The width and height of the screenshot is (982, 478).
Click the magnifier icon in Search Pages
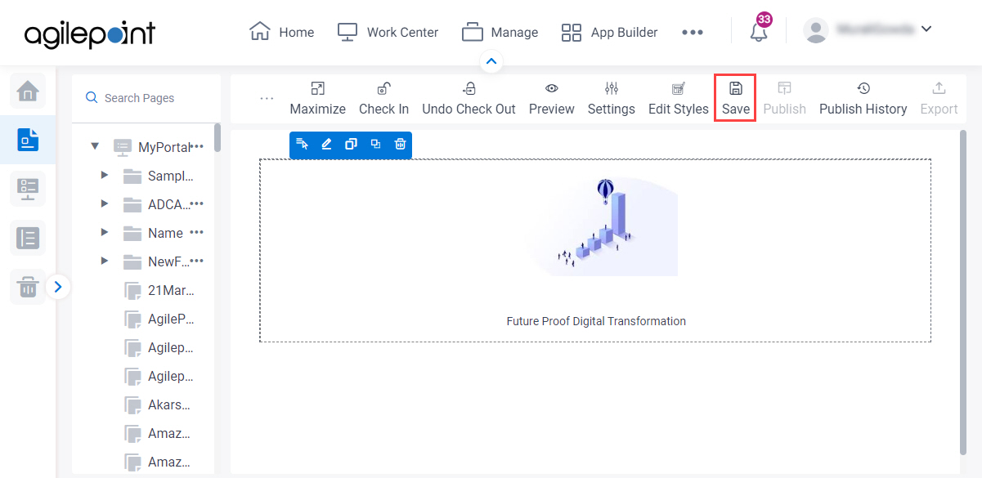click(92, 98)
